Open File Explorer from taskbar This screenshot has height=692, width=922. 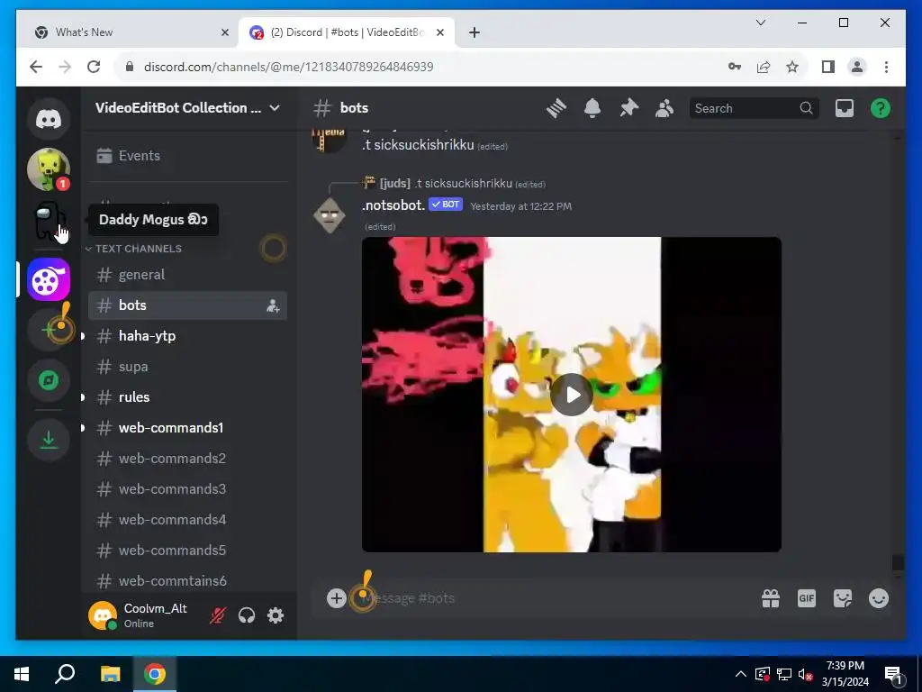(x=110, y=674)
